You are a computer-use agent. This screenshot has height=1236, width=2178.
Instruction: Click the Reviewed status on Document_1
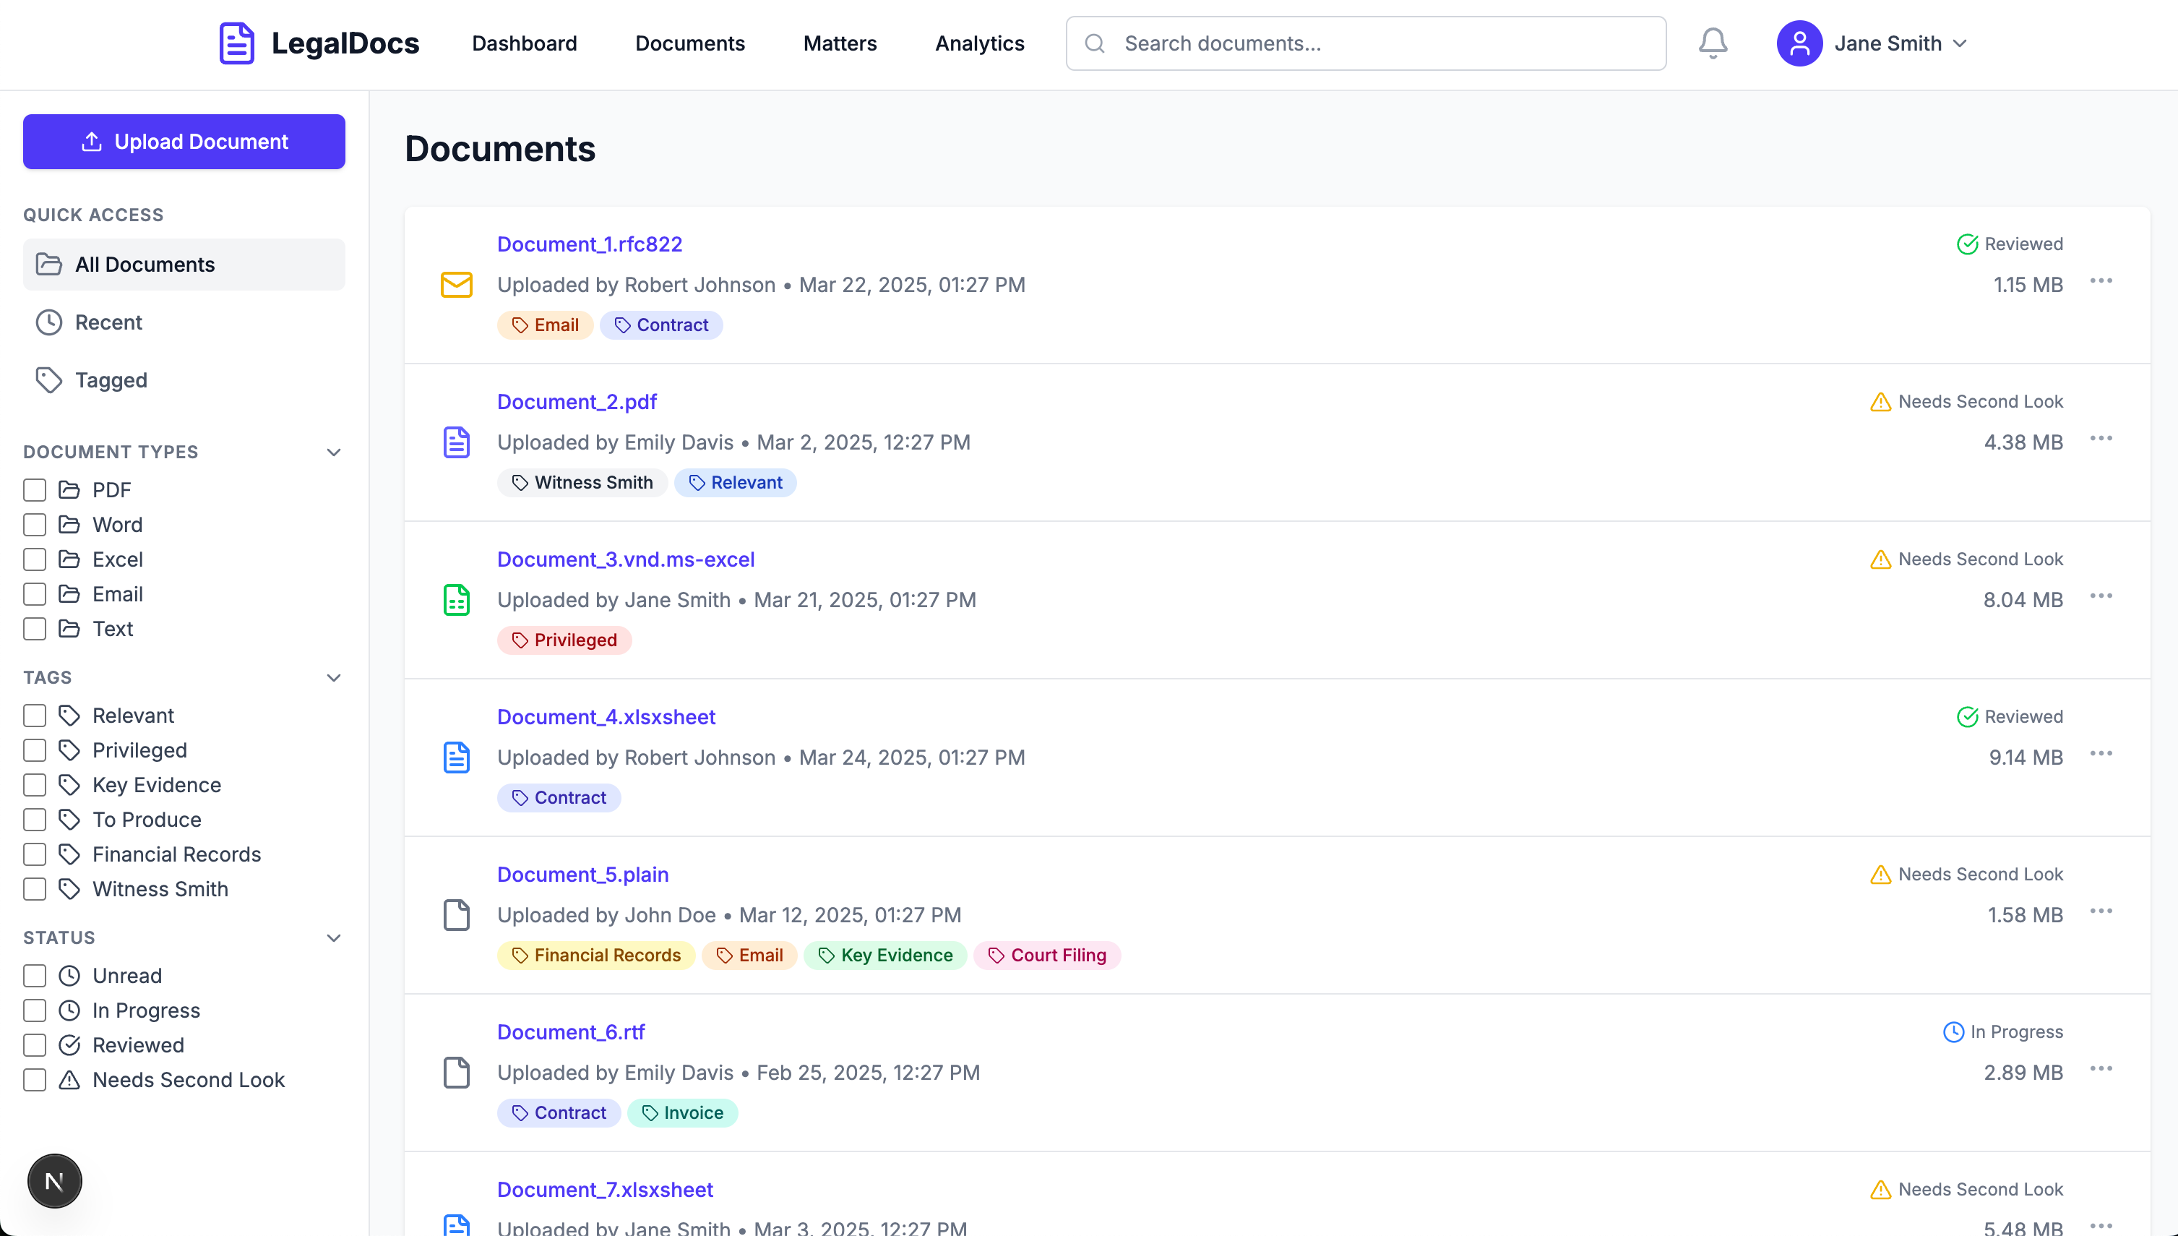(2009, 244)
